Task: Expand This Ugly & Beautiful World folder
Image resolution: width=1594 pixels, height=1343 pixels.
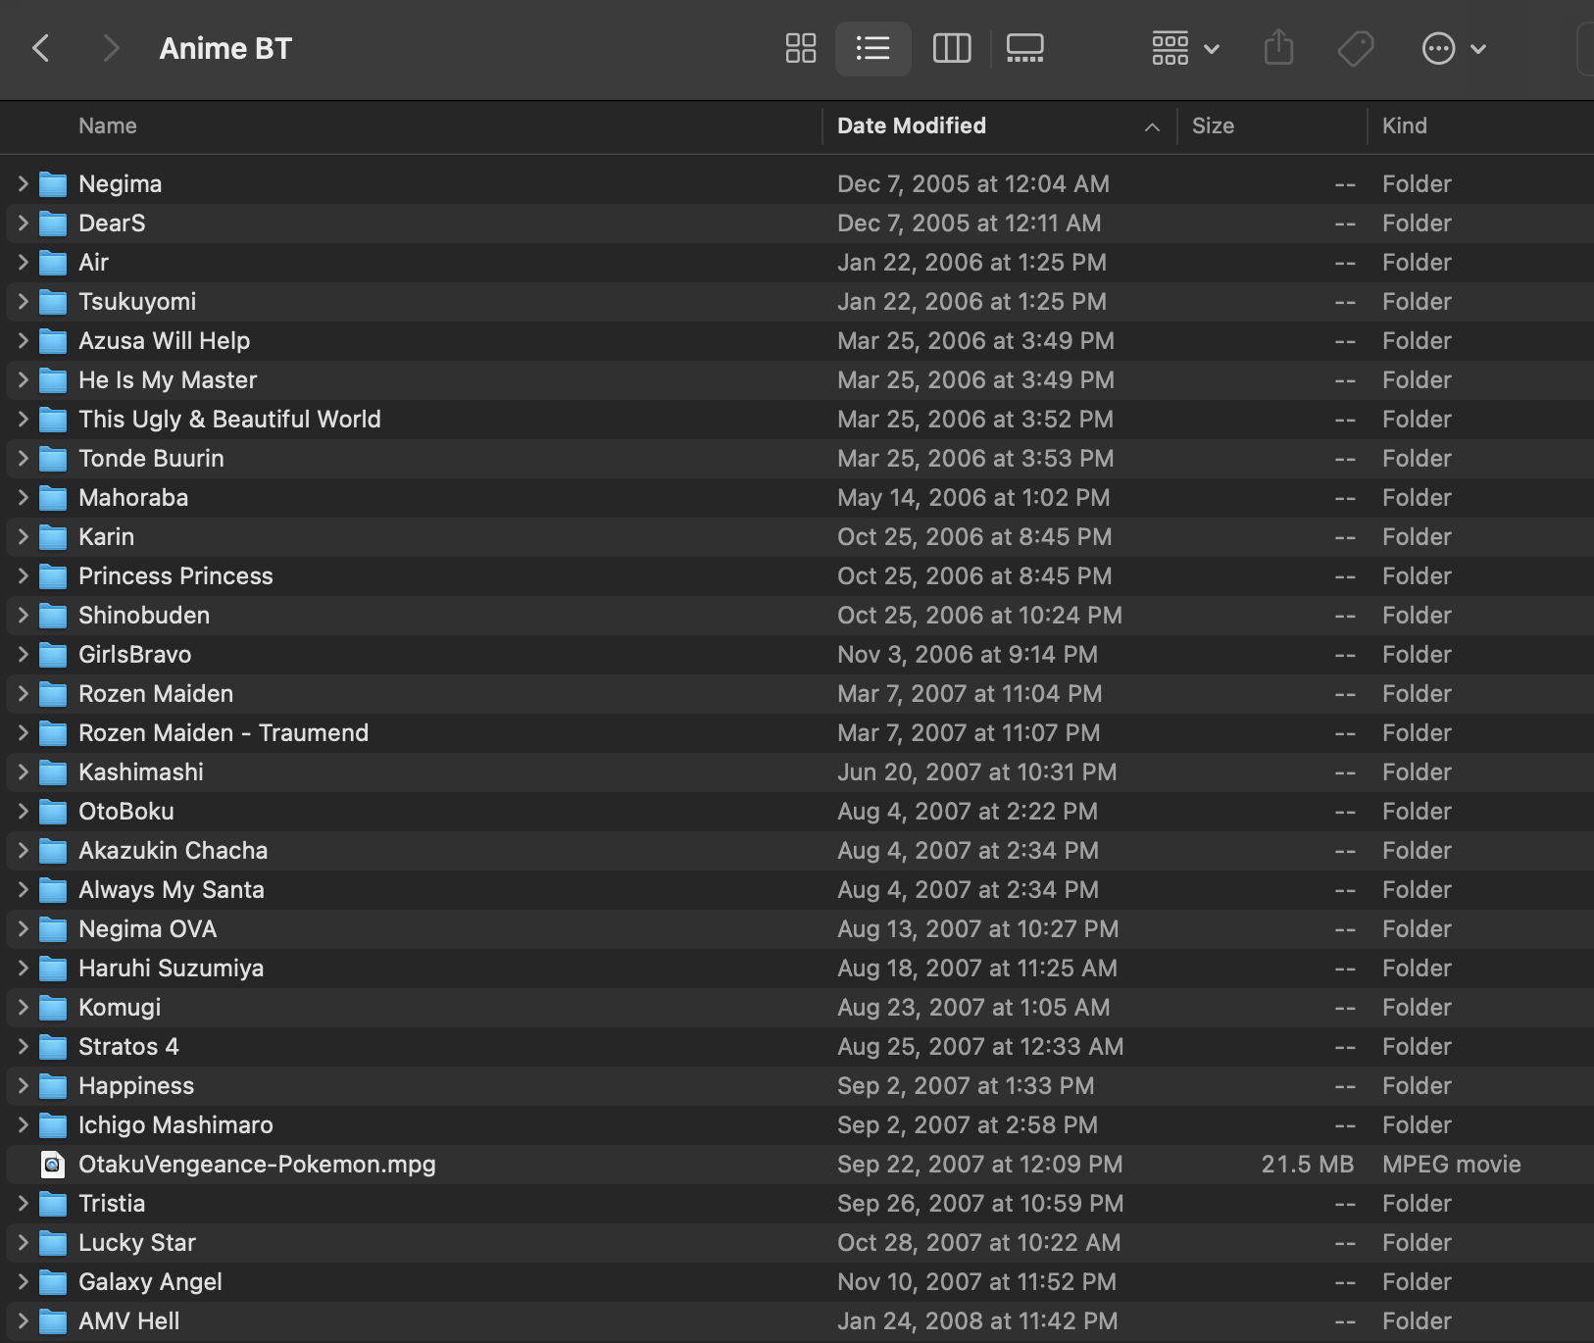Action: point(23,419)
